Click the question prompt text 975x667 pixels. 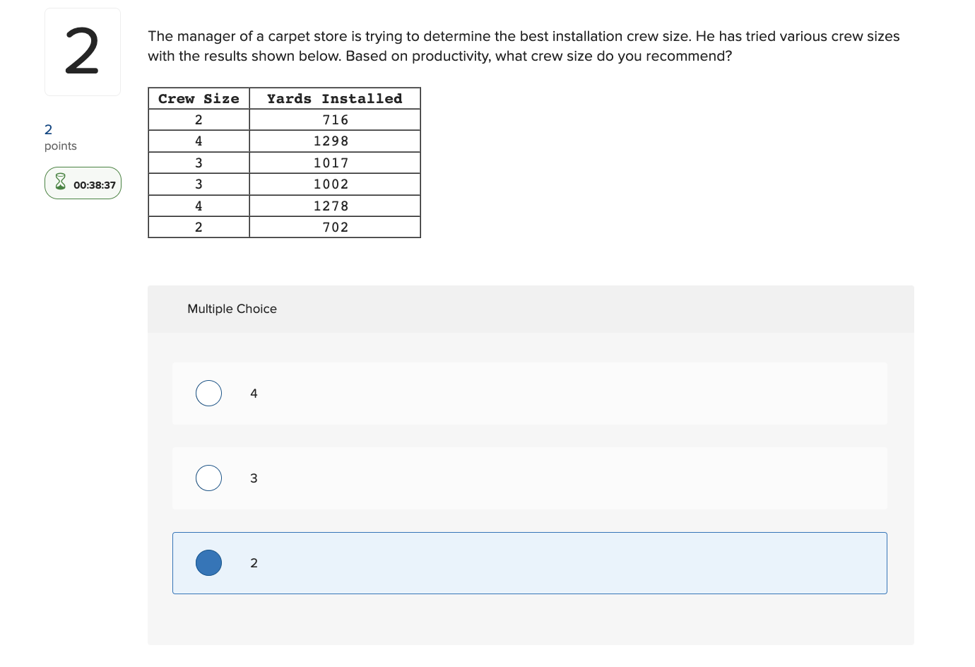click(523, 46)
